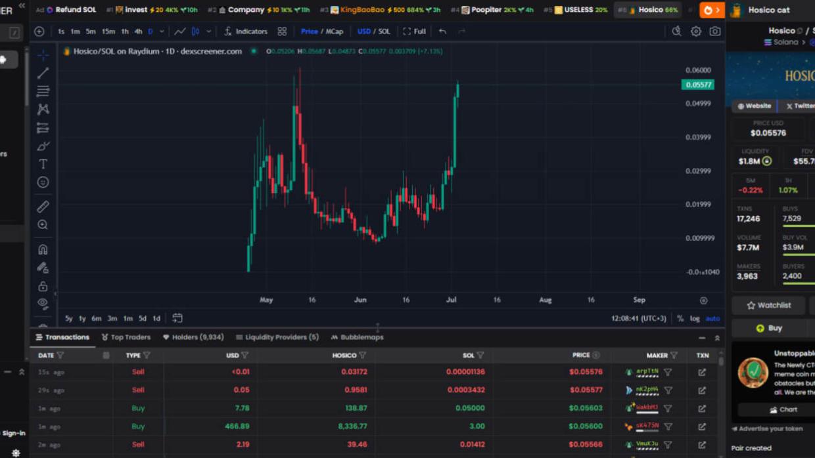Image resolution: width=815 pixels, height=458 pixels.
Task: Set chart interval to 5m
Action: pos(91,31)
